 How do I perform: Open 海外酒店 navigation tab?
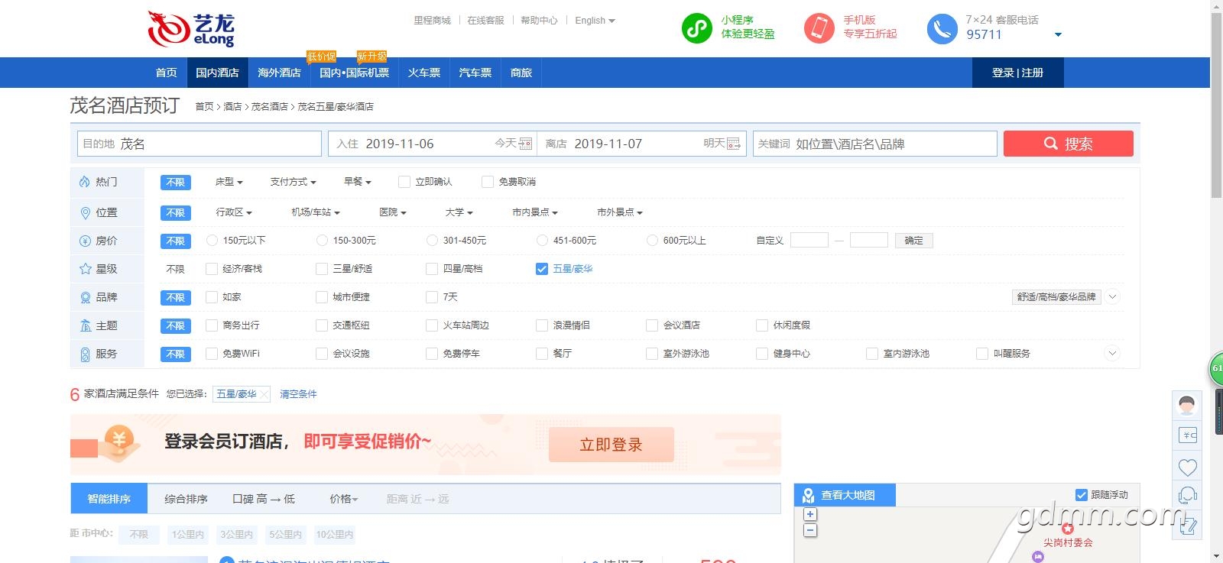(279, 73)
